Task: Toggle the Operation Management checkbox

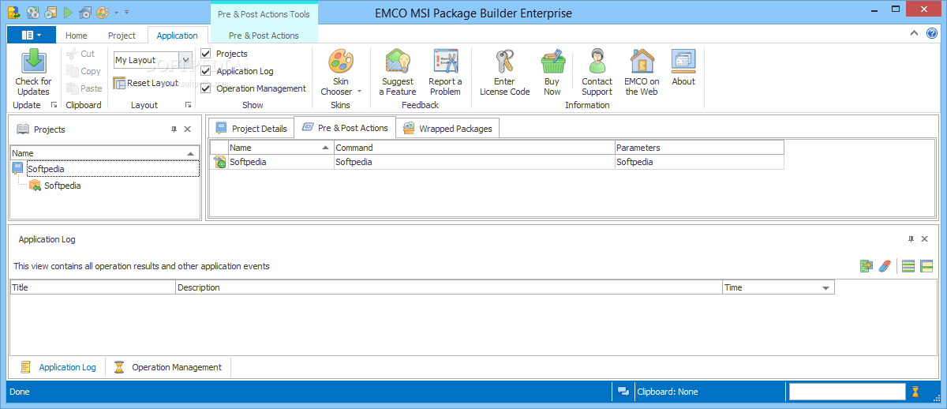Action: point(206,88)
